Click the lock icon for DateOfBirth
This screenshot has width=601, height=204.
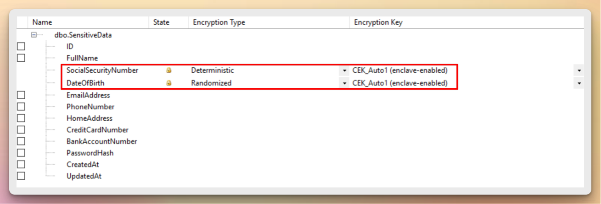[169, 83]
